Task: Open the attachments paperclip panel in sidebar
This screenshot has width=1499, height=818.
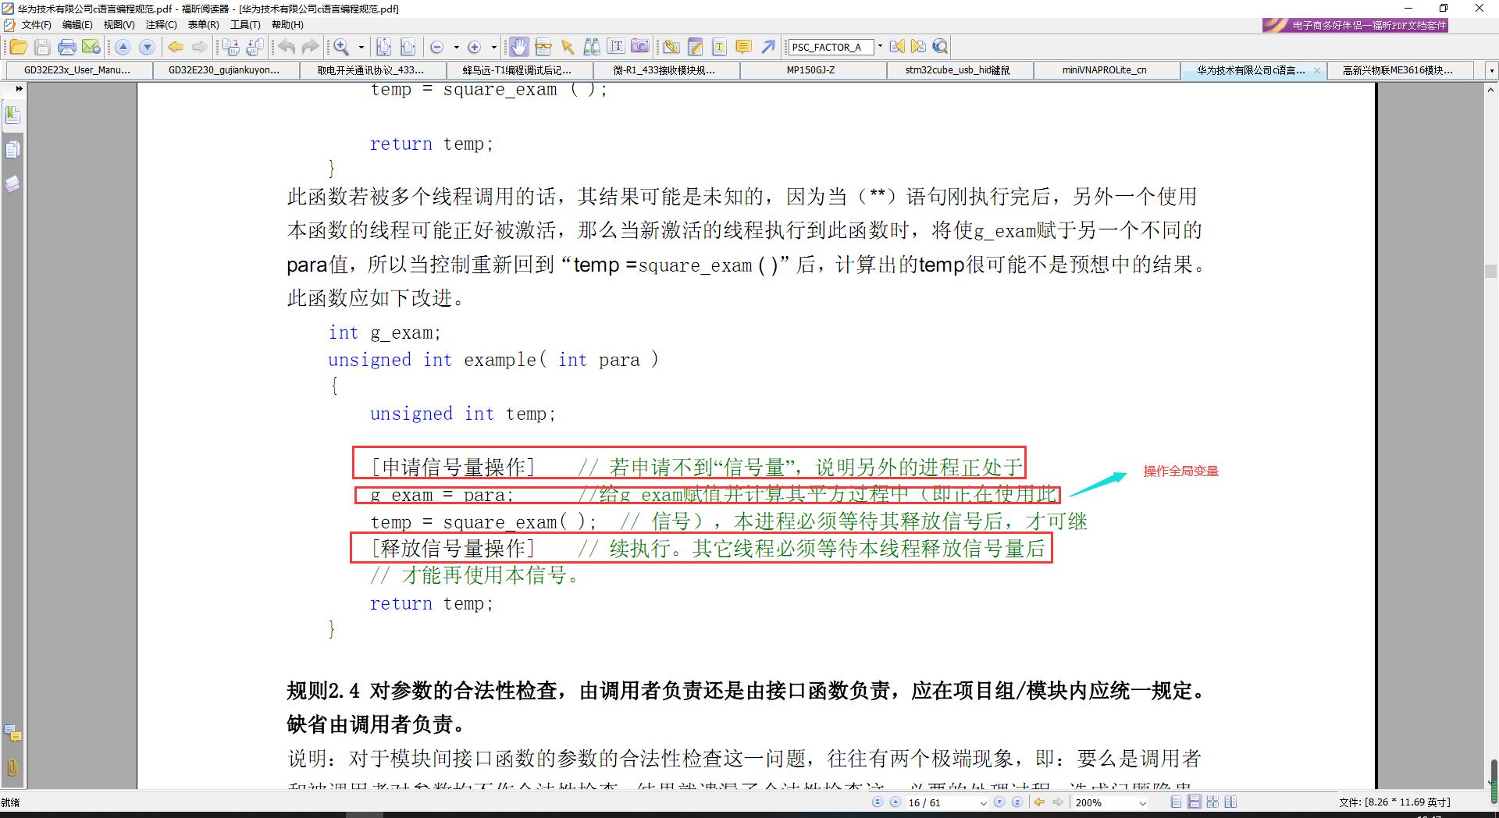Action: point(12,767)
